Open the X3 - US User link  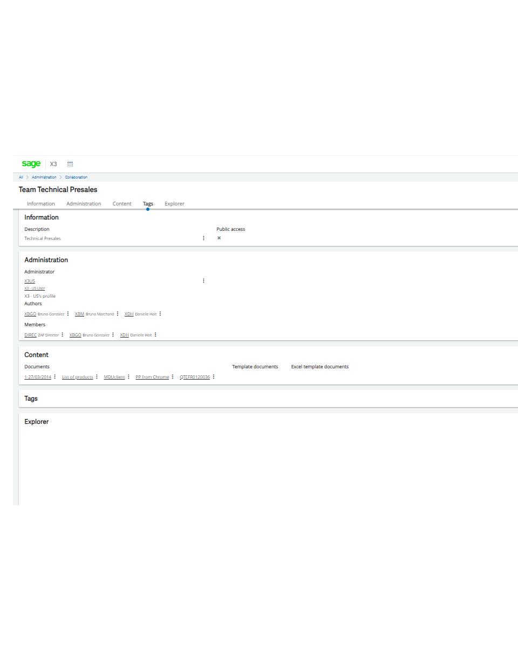34,288
